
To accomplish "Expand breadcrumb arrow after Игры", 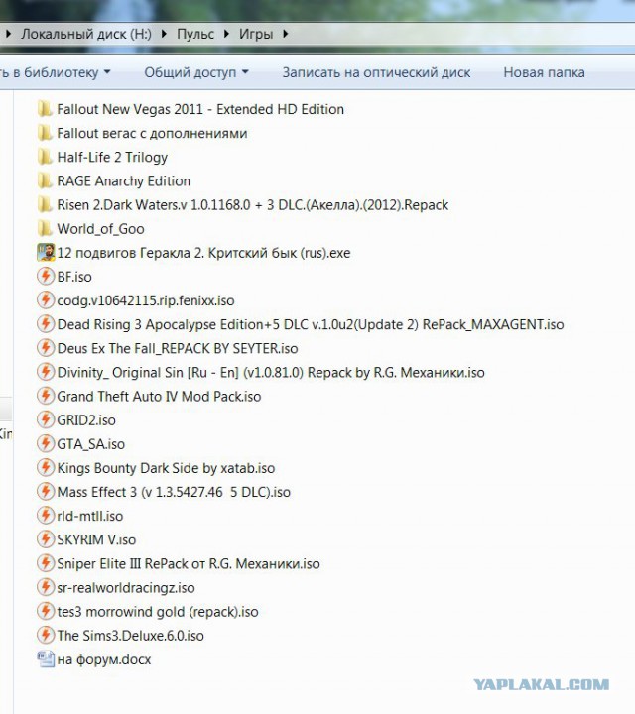I will (x=285, y=34).
